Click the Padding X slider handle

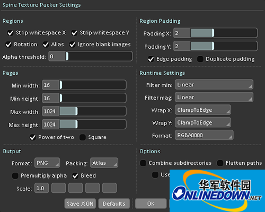(213, 33)
